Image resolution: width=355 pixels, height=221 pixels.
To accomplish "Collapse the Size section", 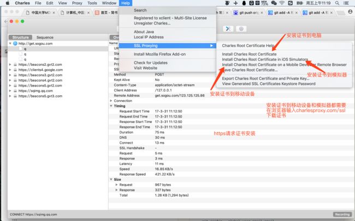I will [111, 180].
